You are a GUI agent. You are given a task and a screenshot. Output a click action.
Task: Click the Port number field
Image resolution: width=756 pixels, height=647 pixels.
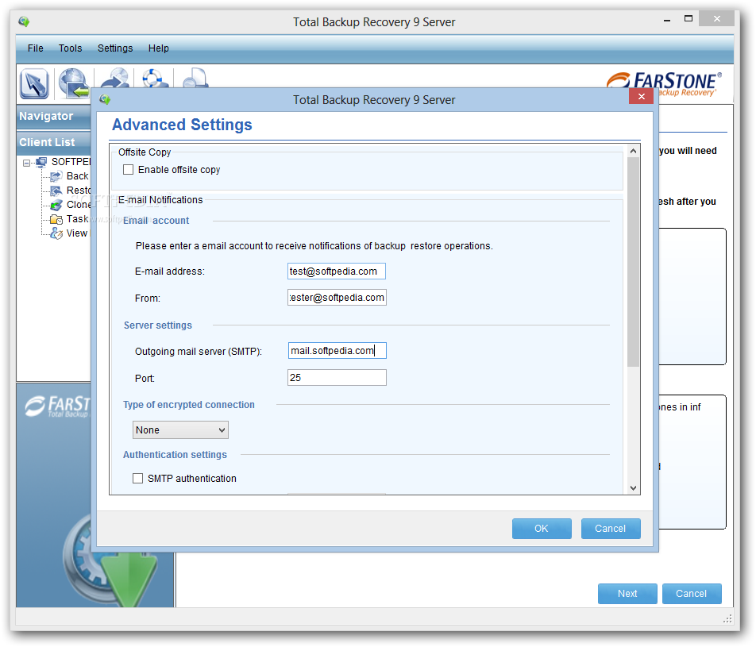[337, 378]
